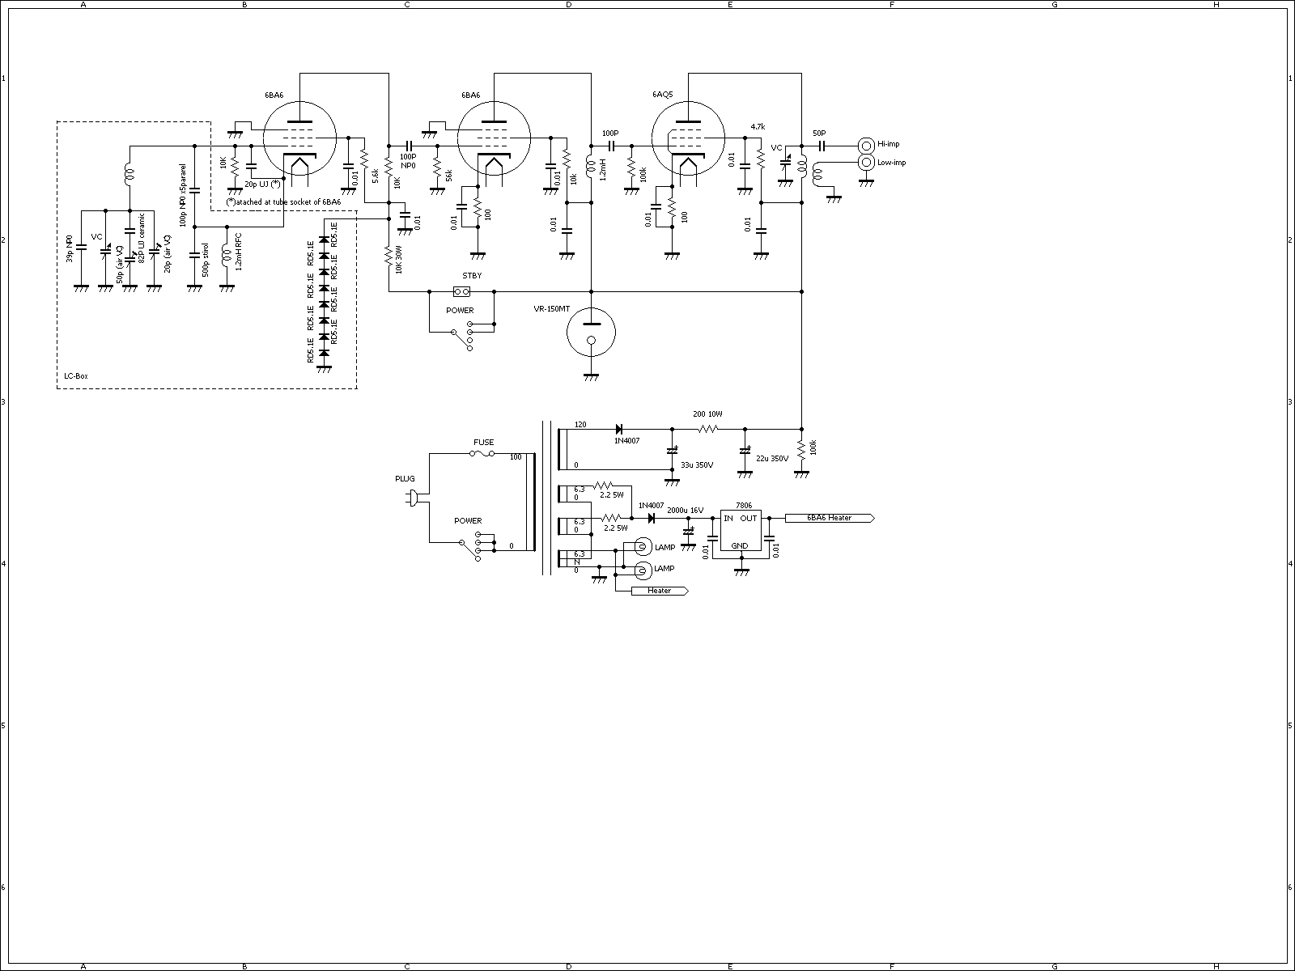Select the FUSE text label
This screenshot has width=1295, height=971.
pyautogui.click(x=484, y=443)
